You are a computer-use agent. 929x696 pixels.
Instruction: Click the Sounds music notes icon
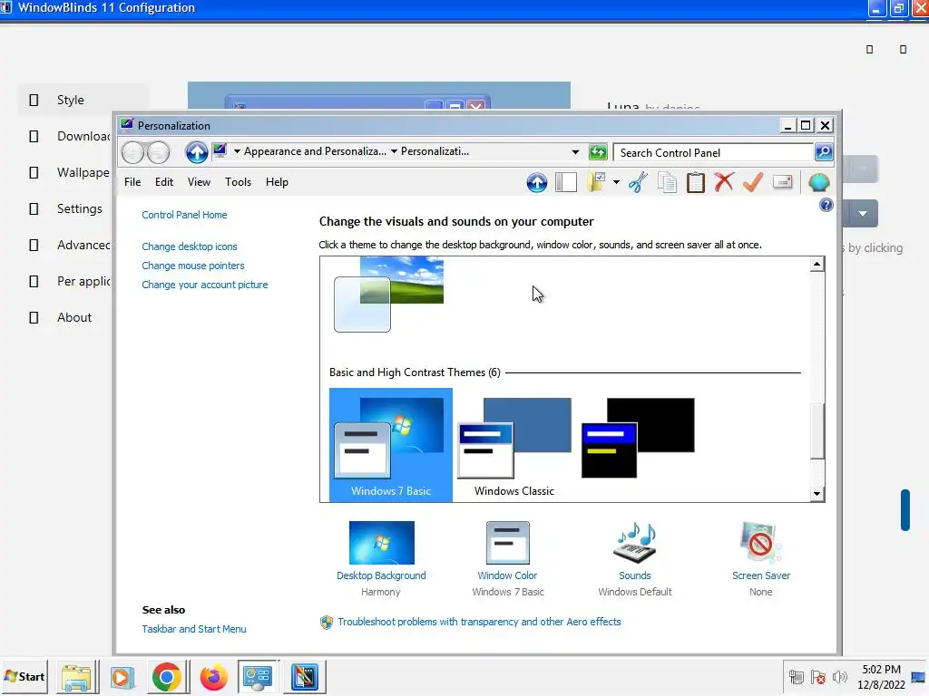point(635,543)
